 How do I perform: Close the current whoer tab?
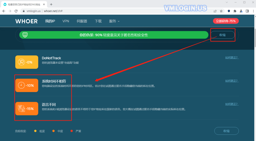tap(44, 4)
